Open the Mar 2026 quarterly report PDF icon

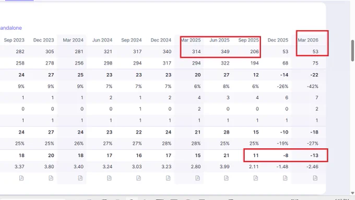[x=315, y=178]
